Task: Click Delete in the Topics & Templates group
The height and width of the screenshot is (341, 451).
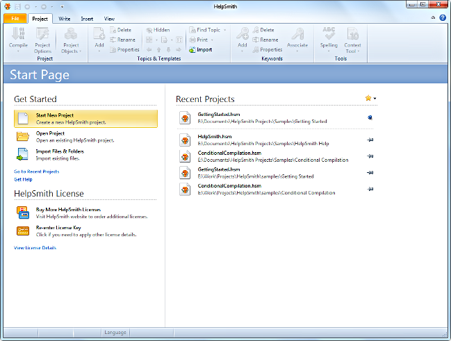Action: 120,30
